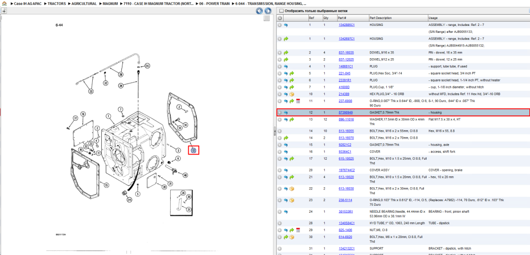Open the MAGNUM breadcrumb

pyautogui.click(x=111, y=3)
